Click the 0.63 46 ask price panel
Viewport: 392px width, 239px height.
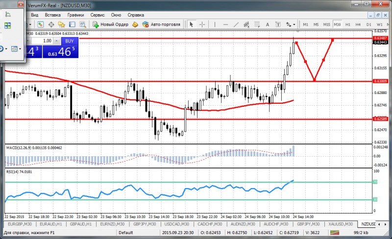coord(60,52)
